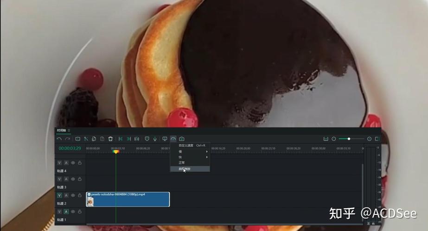The image size is (428, 231).
Task: Lock 轨道 1 with padlock icon
Action: tap(80, 211)
